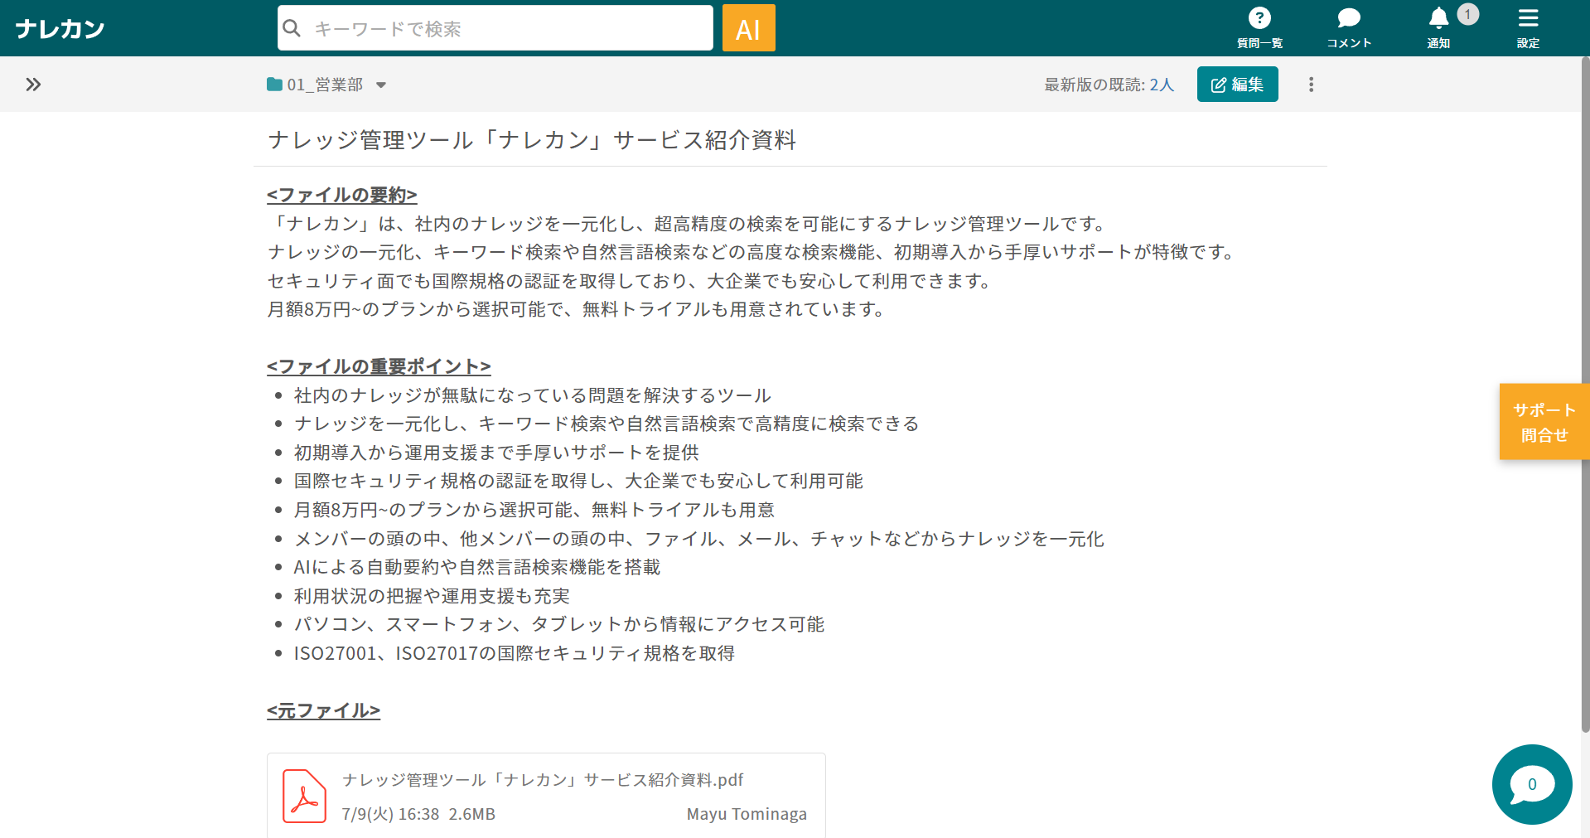
Task: Click the bullet about ISO27001 certification
Action: [515, 653]
